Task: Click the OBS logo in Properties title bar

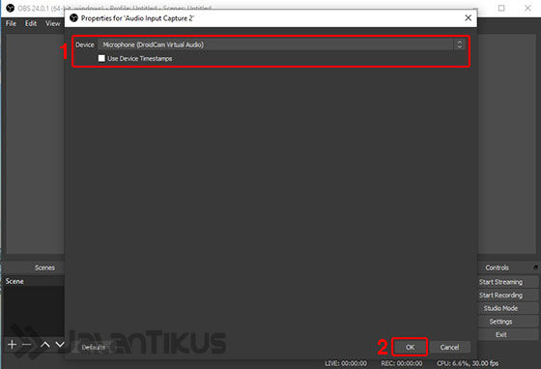Action: [73, 18]
